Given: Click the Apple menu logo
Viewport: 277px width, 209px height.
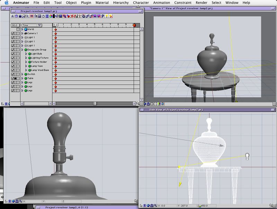Looking at the screenshot, I should click(6, 2).
